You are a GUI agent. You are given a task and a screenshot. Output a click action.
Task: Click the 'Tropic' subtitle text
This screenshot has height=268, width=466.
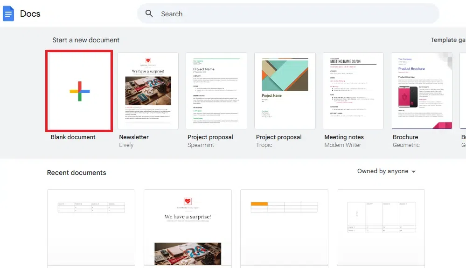tap(264, 145)
